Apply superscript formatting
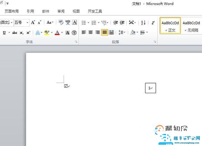Viewport: 202px width, 146px height. pos(28,33)
